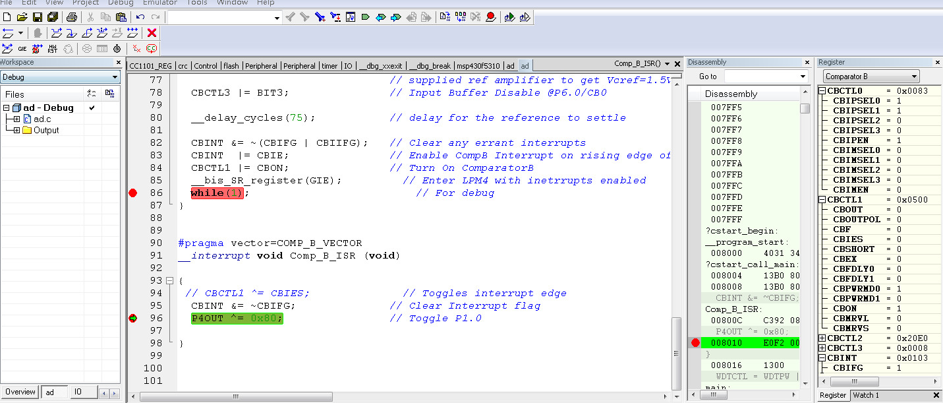Click the Go run icon
Image resolution: width=943 pixels, height=403 pixels.
132,32
